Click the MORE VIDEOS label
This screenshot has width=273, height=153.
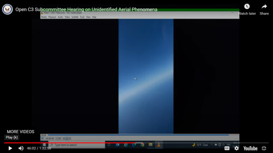tap(20, 132)
